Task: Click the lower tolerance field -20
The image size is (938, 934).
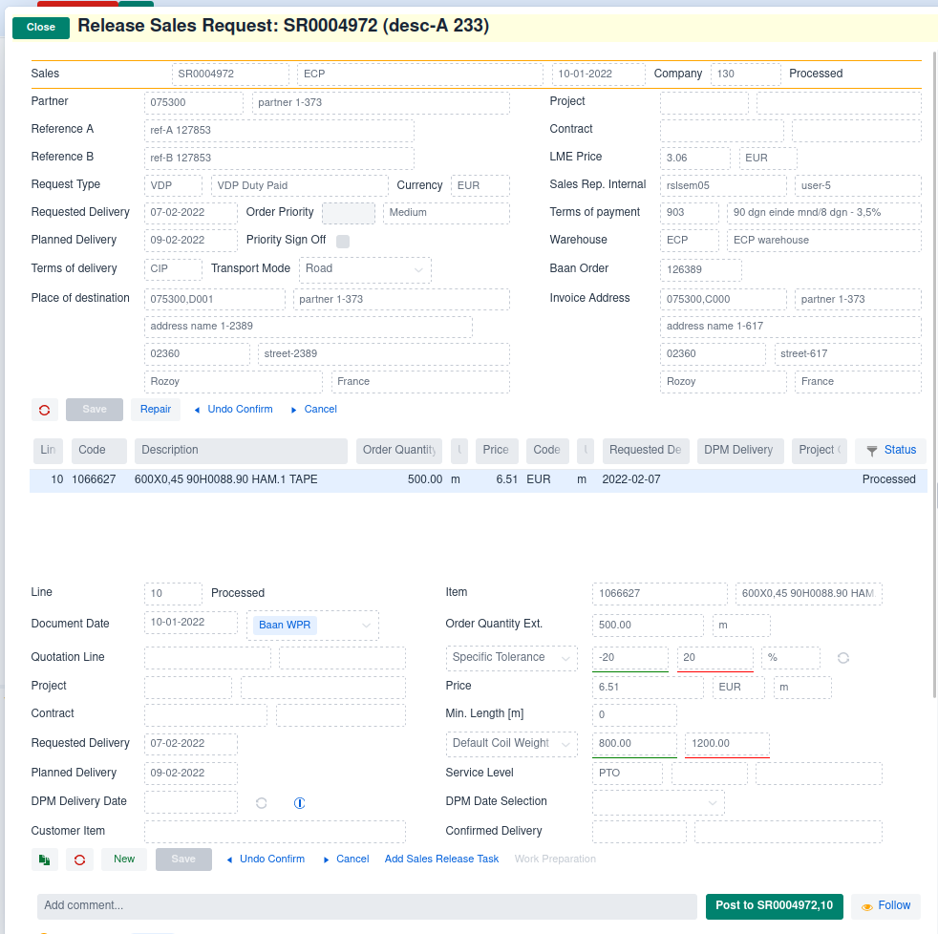Action: coord(629,658)
